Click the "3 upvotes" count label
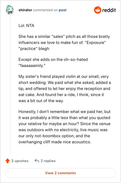 pyautogui.click(x=20, y=161)
